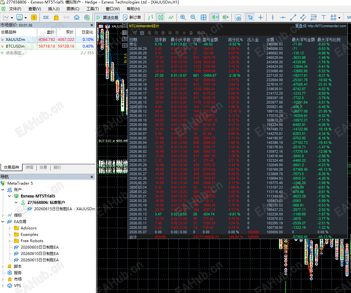Collapse the EA交易 tree node
This screenshot has height=293, width=351.
3,222
